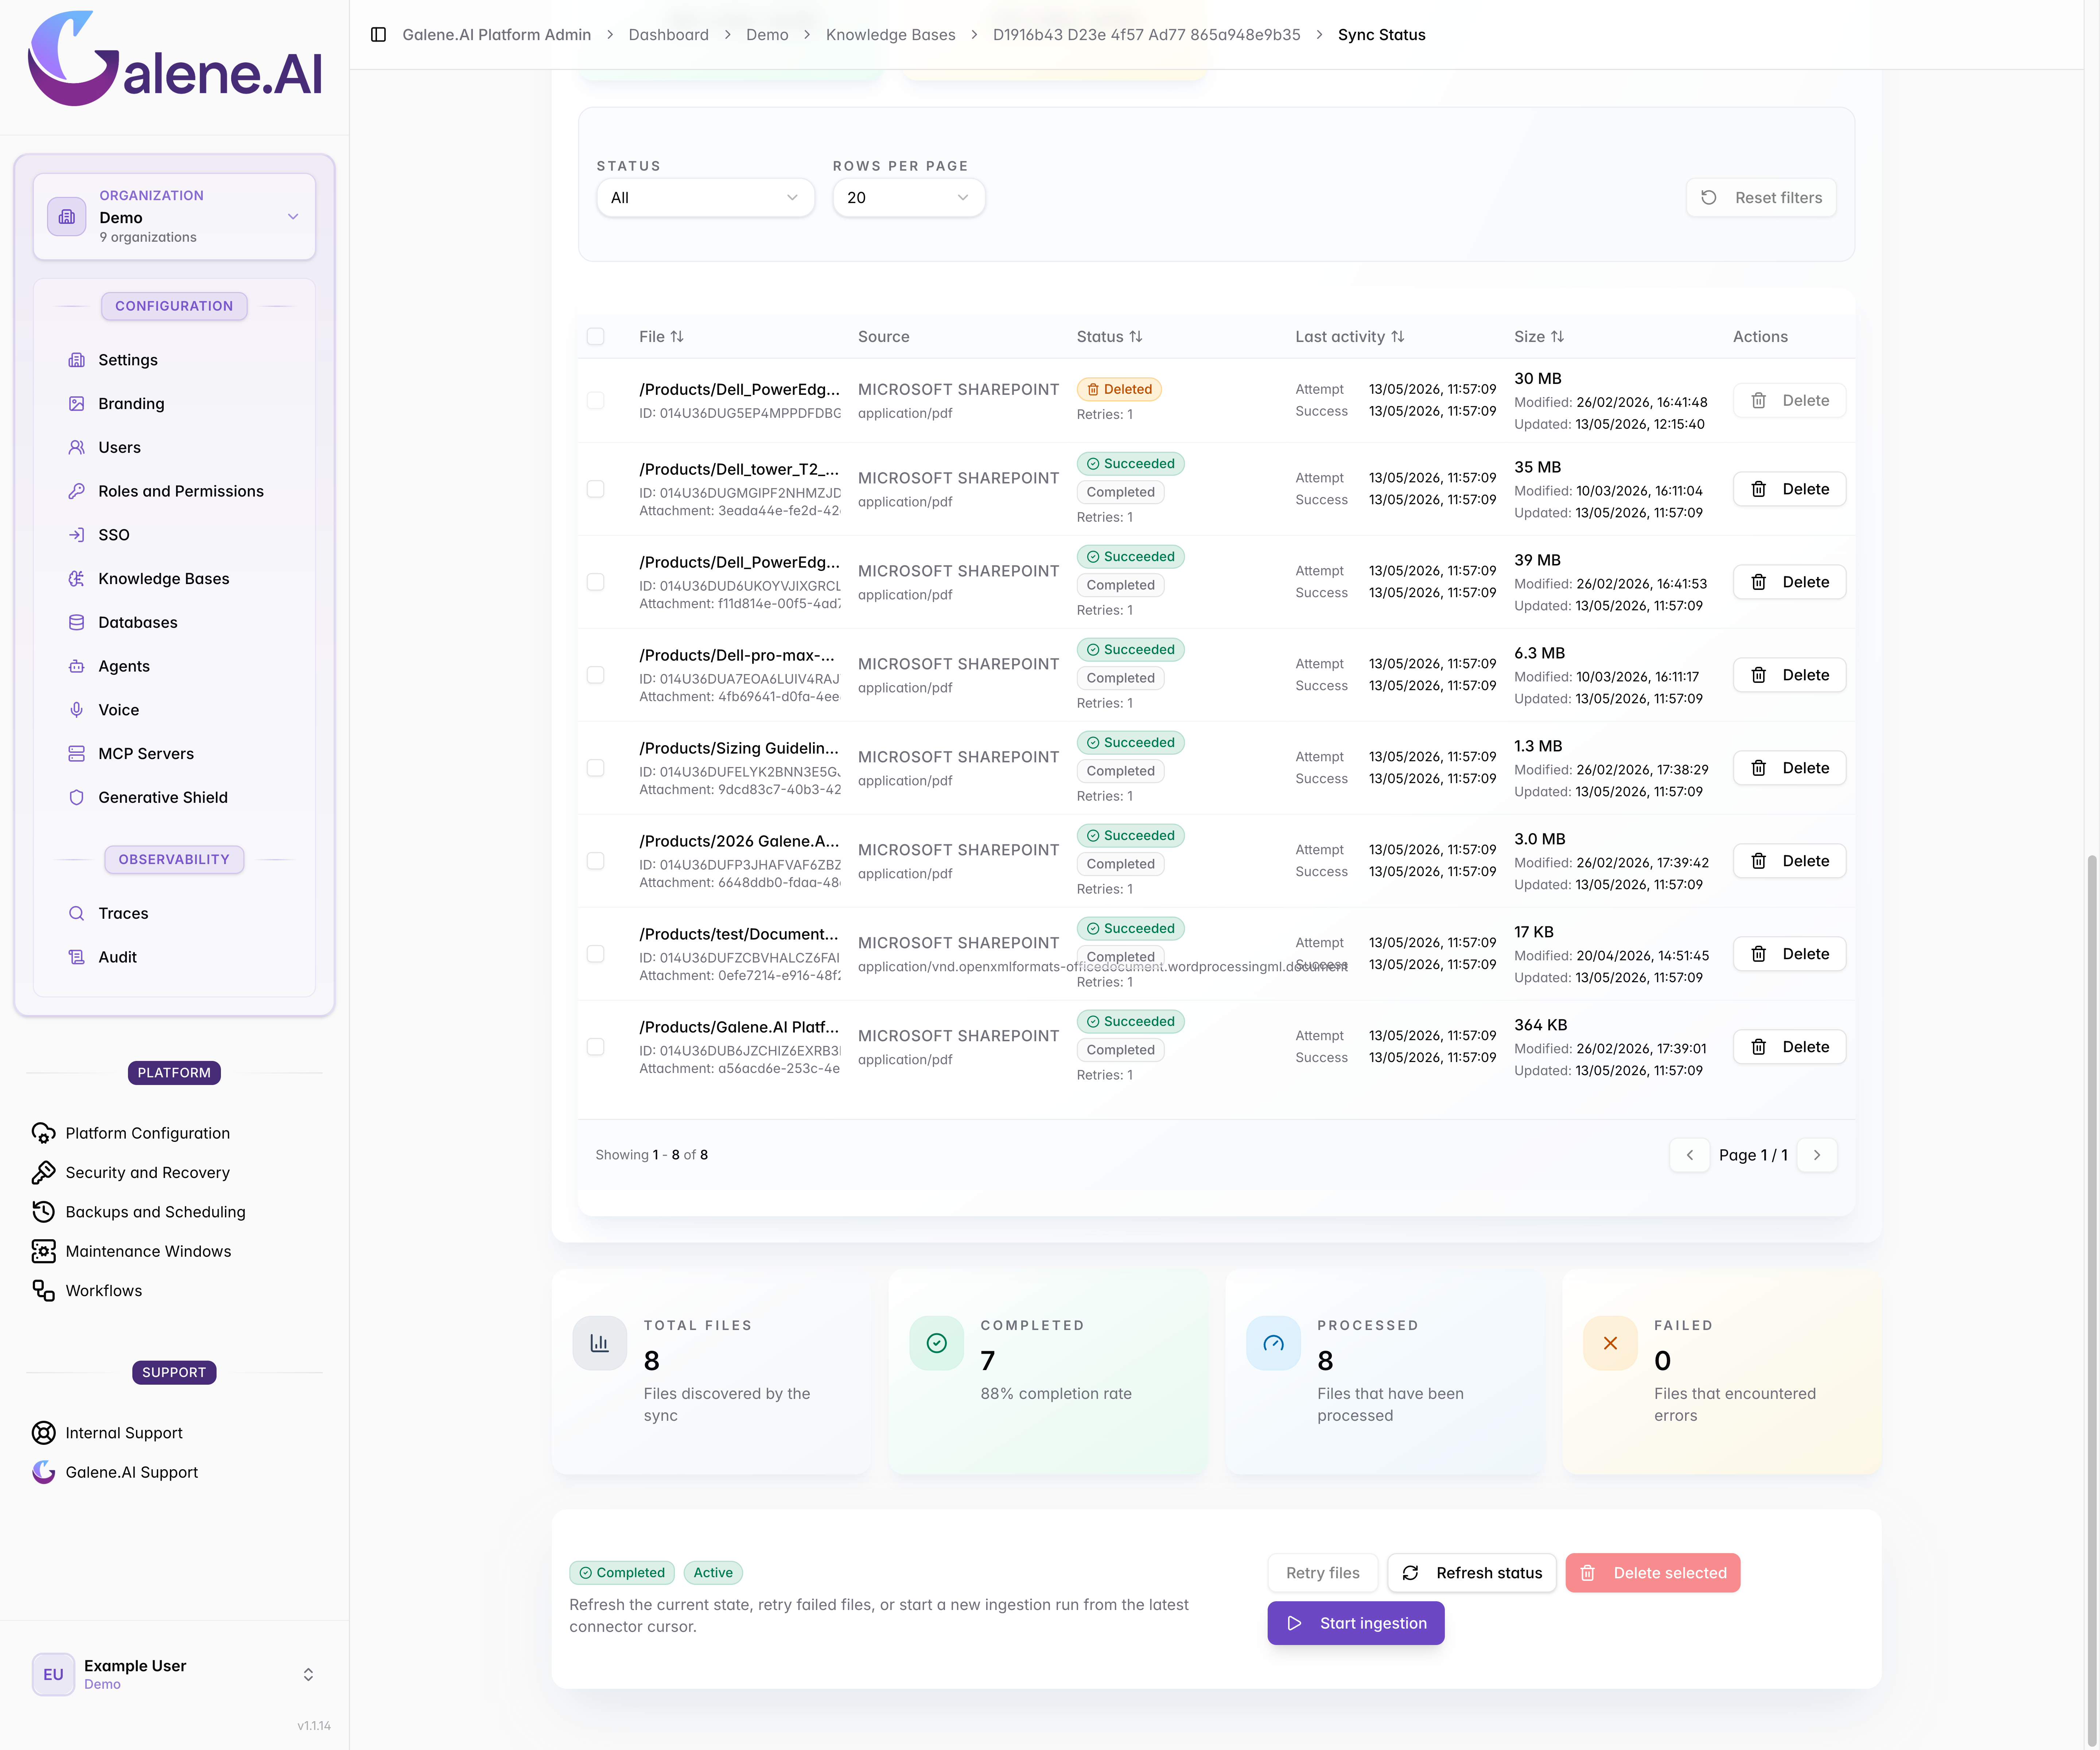2100x1750 pixels.
Task: Go to Dashboard breadcrumb
Action: (x=668, y=35)
